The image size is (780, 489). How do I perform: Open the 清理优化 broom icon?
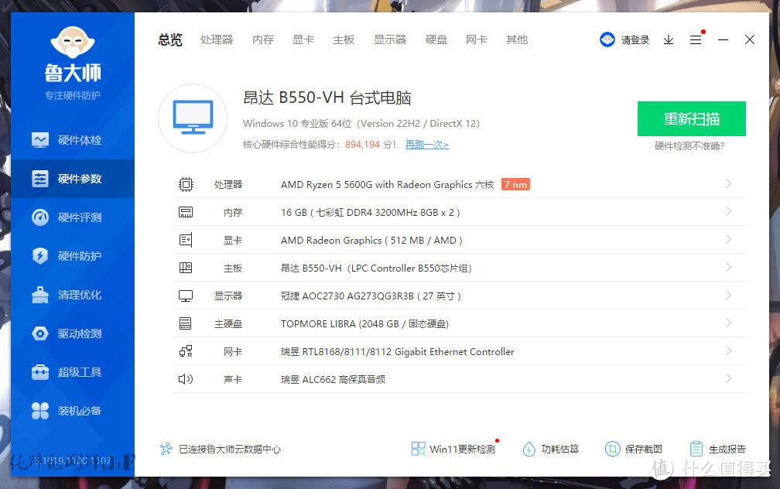point(39,295)
